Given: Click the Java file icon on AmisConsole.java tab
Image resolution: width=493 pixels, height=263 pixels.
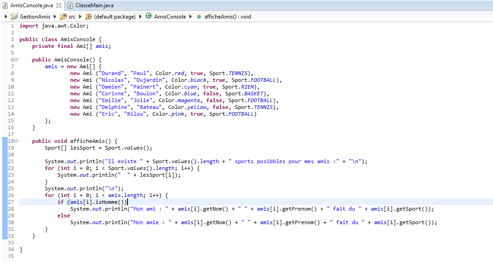Looking at the screenshot, I should (x=5, y=5).
